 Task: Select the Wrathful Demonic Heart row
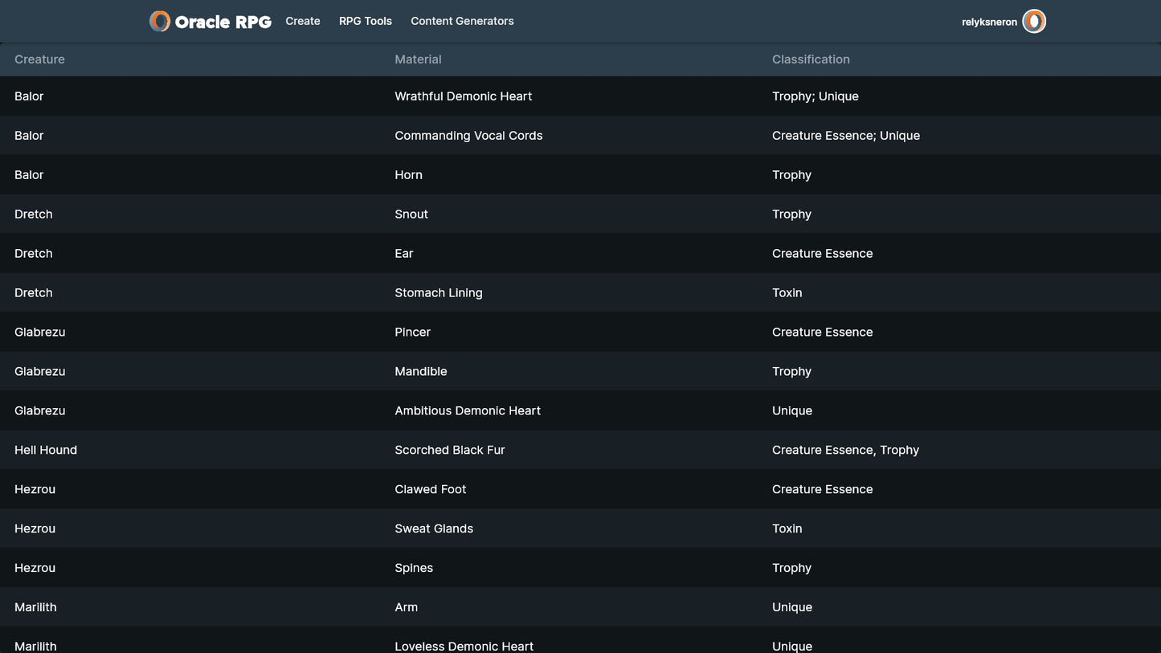[x=463, y=96]
